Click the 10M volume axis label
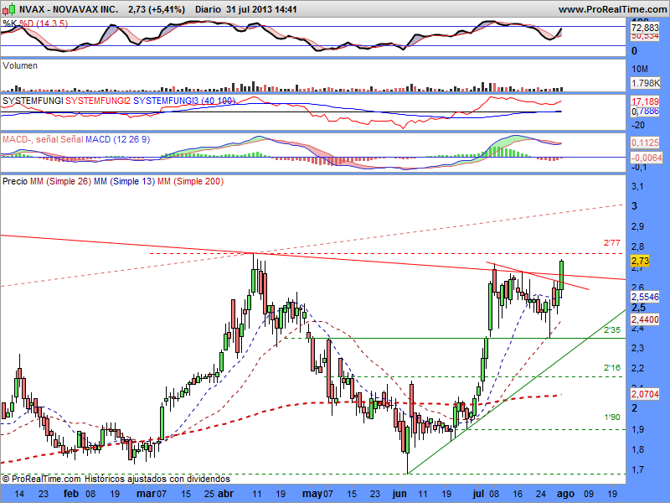670x503 pixels. 640,69
